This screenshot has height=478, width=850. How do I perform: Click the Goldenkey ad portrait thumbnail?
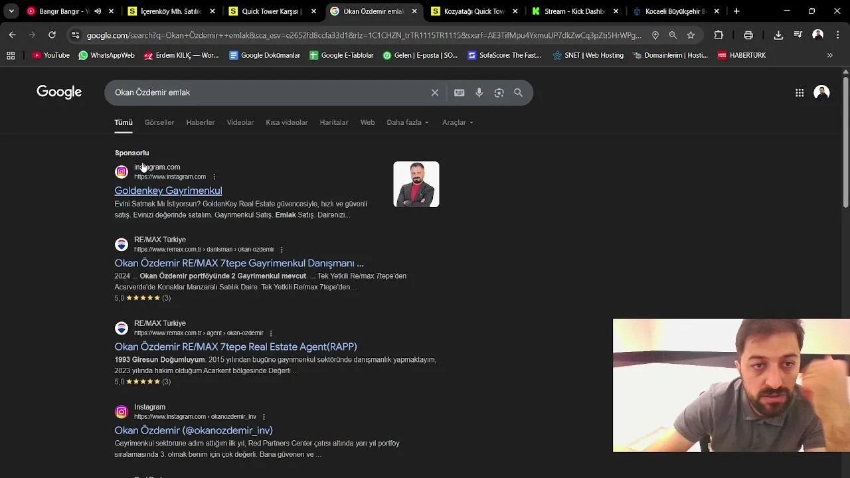[416, 184]
